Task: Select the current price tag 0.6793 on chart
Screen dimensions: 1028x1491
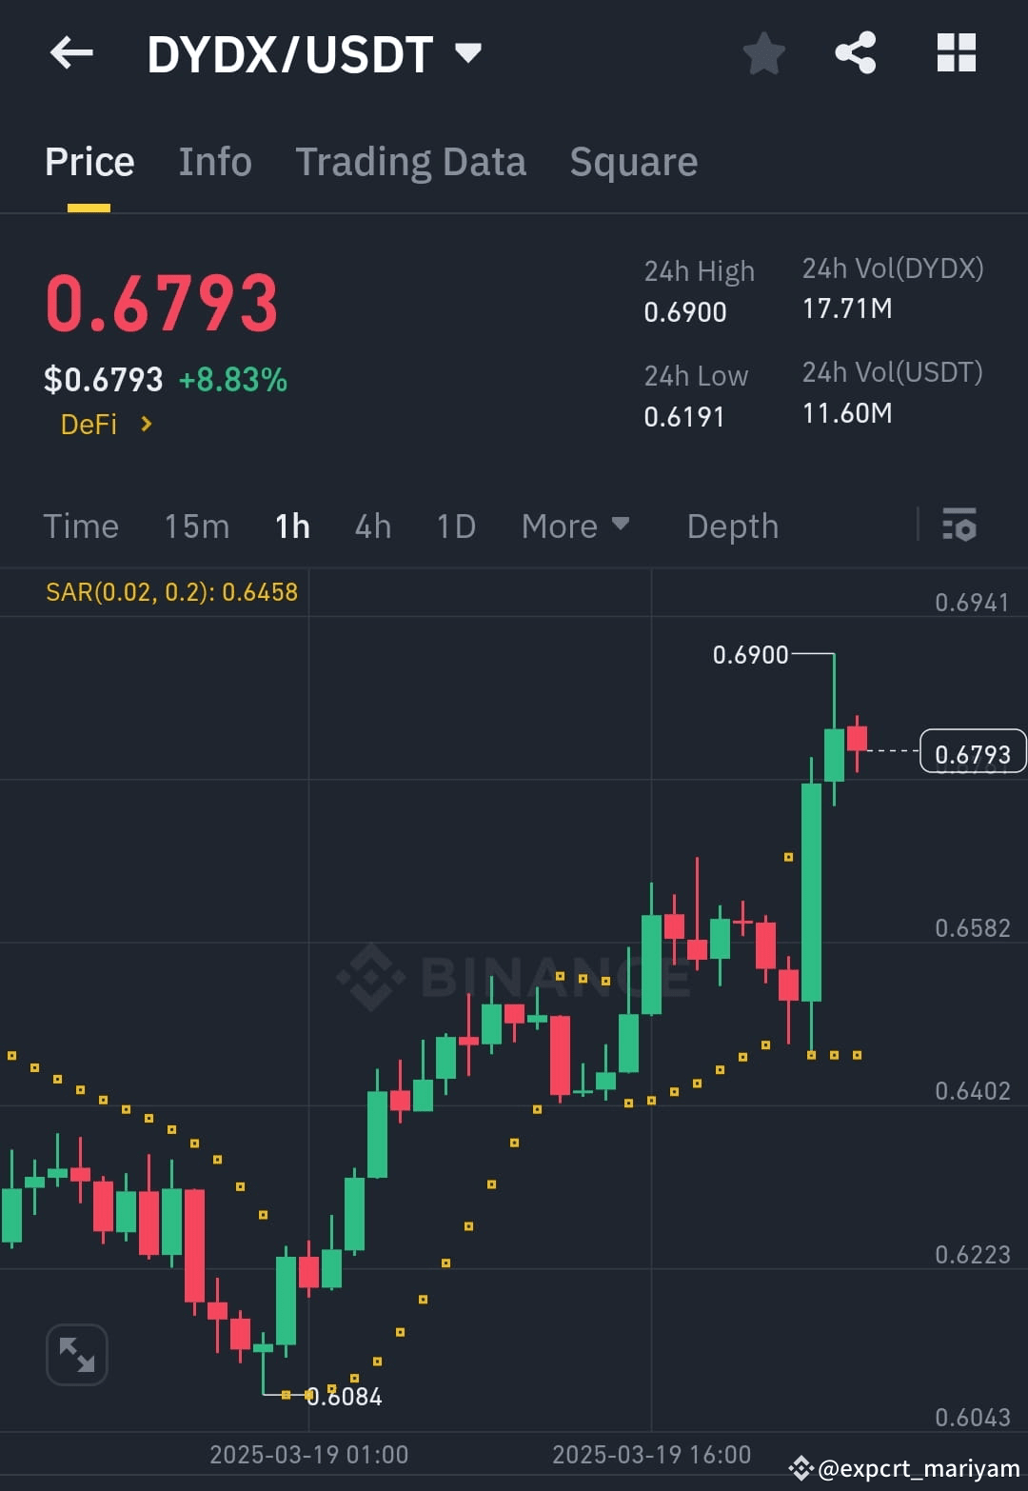Action: (971, 751)
